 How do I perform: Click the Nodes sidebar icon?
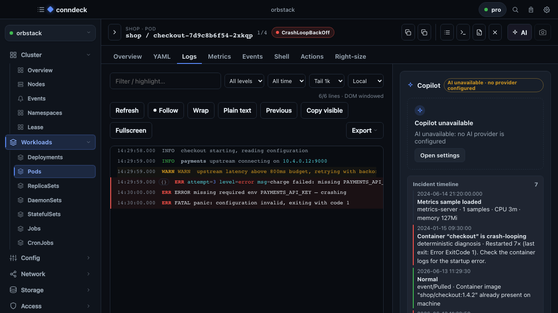[x=20, y=84]
